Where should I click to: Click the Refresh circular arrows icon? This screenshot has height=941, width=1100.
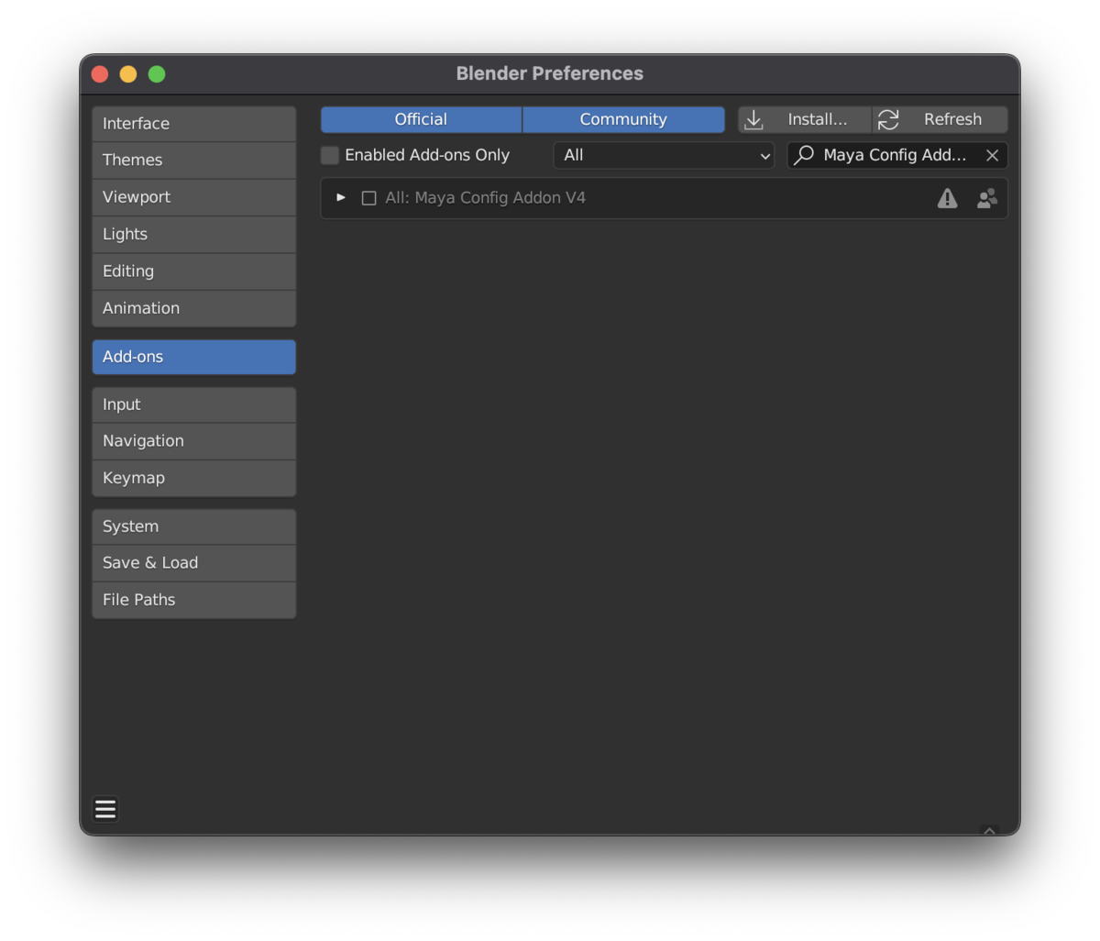pos(888,120)
